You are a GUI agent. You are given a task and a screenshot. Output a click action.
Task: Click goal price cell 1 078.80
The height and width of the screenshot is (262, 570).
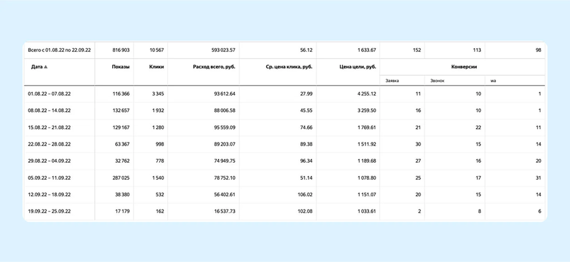click(367, 178)
